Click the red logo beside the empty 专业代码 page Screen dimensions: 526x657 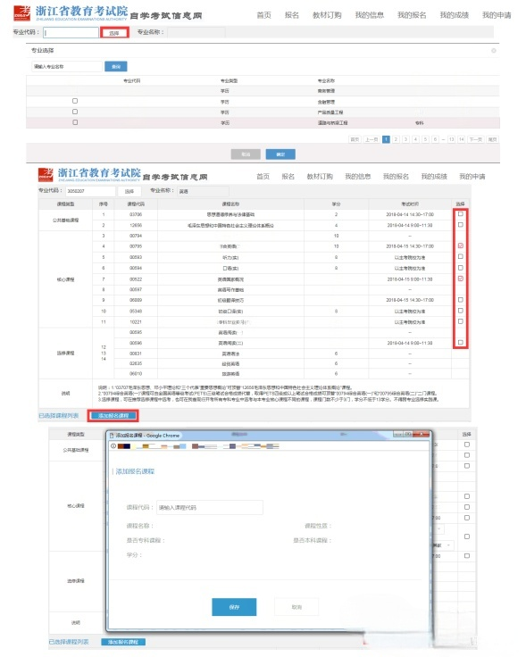(x=21, y=13)
